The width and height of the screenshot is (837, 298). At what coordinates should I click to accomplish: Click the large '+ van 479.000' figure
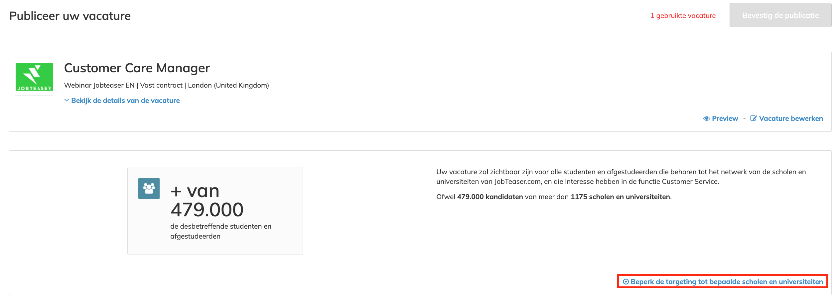207,200
